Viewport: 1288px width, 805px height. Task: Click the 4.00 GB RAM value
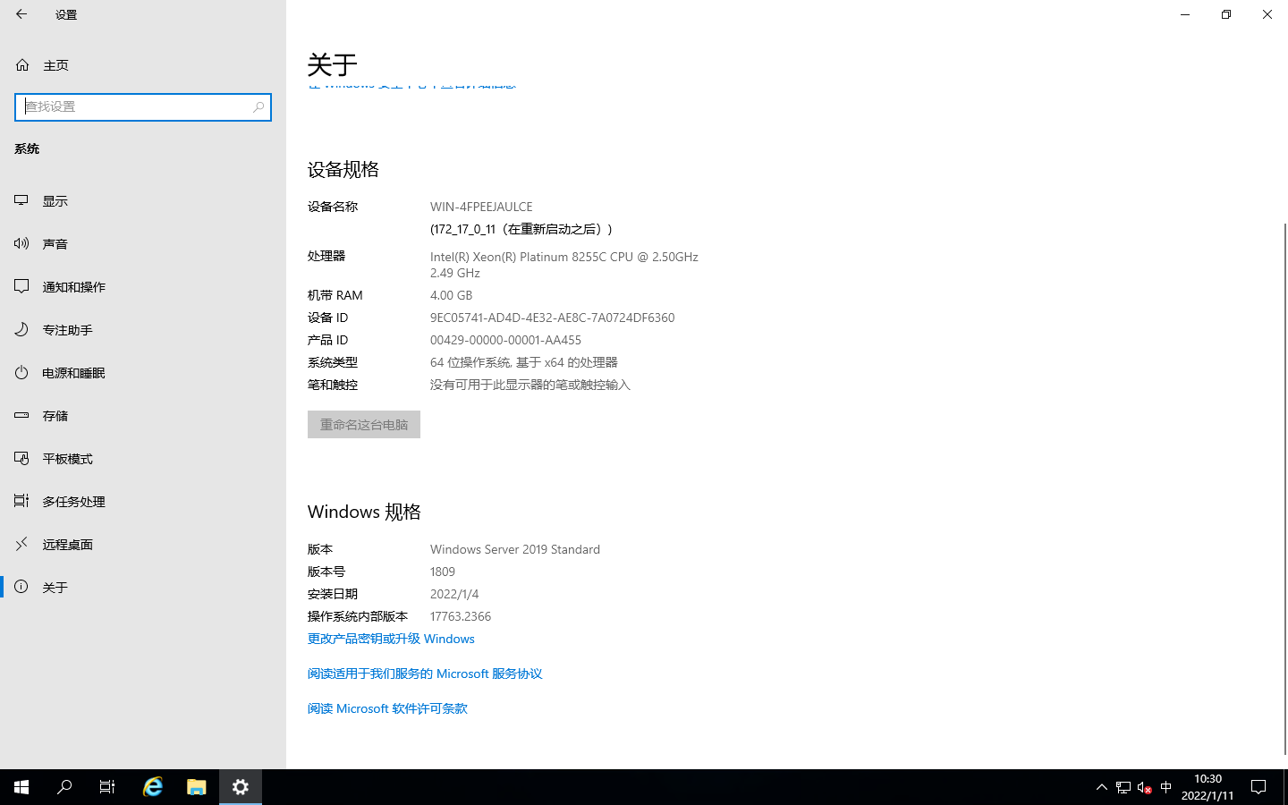(451, 295)
